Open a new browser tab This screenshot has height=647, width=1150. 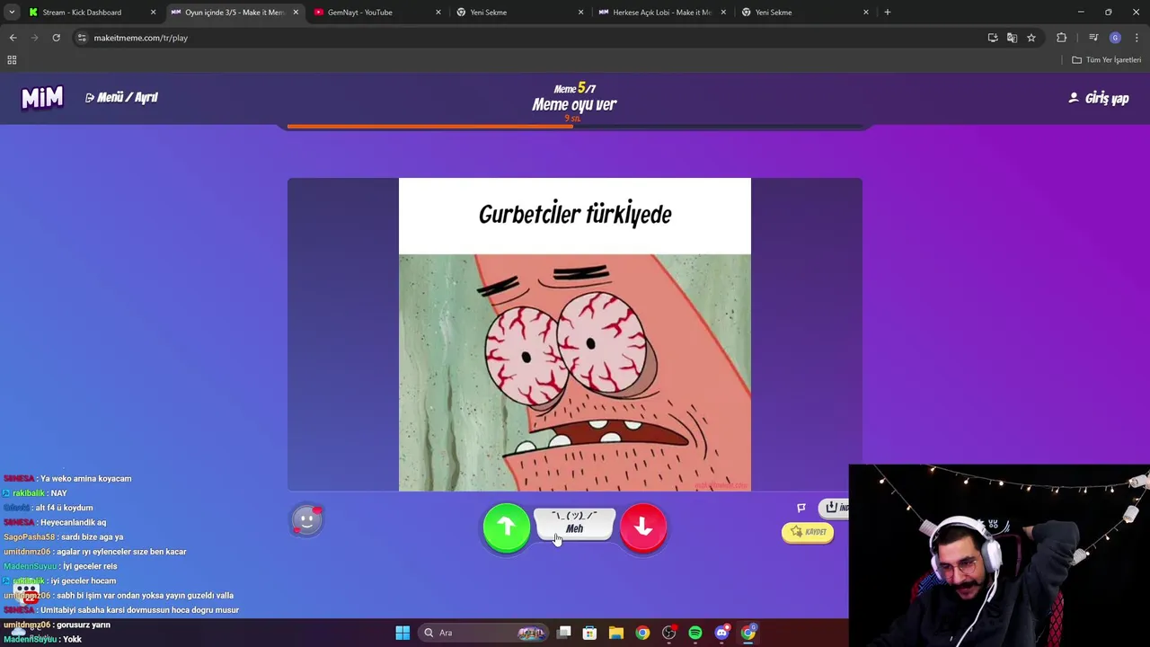(x=887, y=13)
